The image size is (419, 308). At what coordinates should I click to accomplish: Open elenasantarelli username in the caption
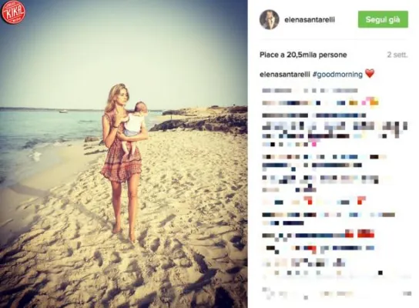click(284, 75)
